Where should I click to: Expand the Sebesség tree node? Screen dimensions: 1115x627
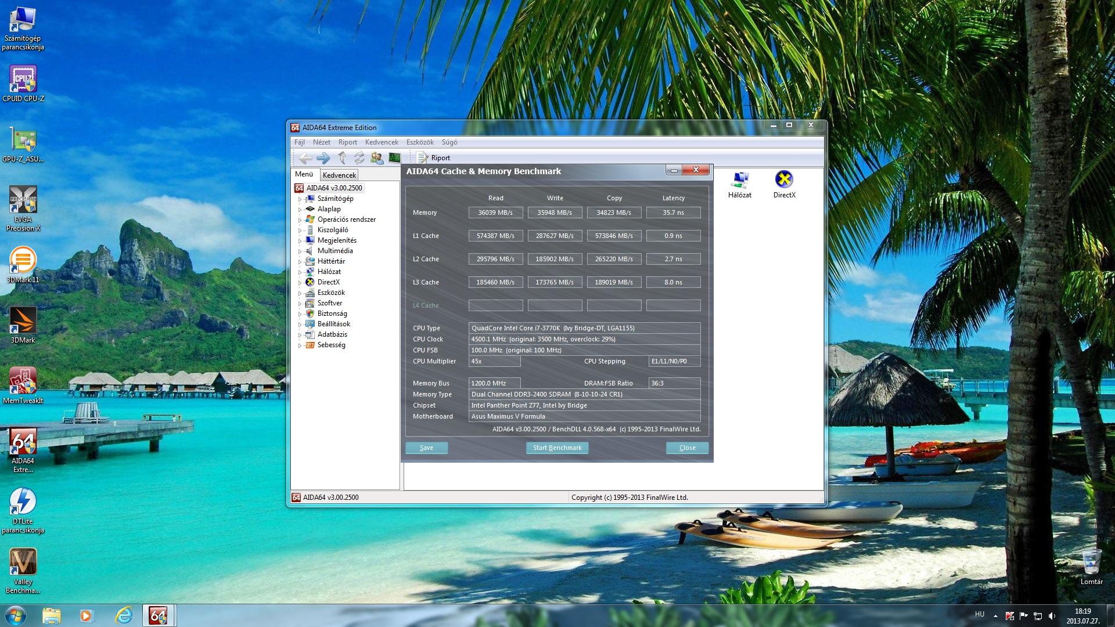click(300, 345)
